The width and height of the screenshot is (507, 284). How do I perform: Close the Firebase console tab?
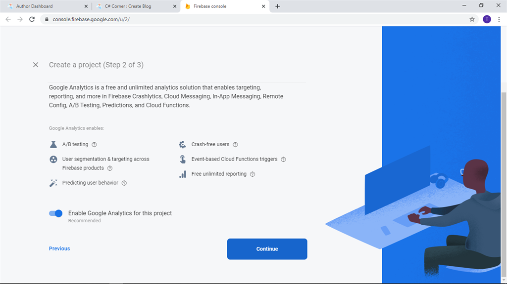(263, 6)
